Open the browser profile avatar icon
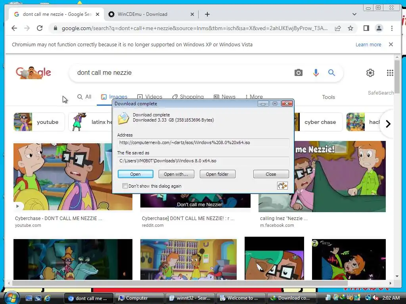Image resolution: width=406 pixels, height=304 pixels. (x=379, y=28)
